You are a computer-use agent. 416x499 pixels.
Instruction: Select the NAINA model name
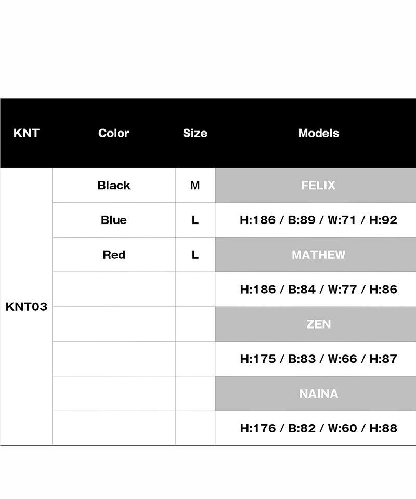tap(318, 393)
